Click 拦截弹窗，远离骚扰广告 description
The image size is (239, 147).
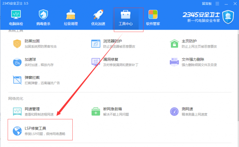click(x=42, y=83)
